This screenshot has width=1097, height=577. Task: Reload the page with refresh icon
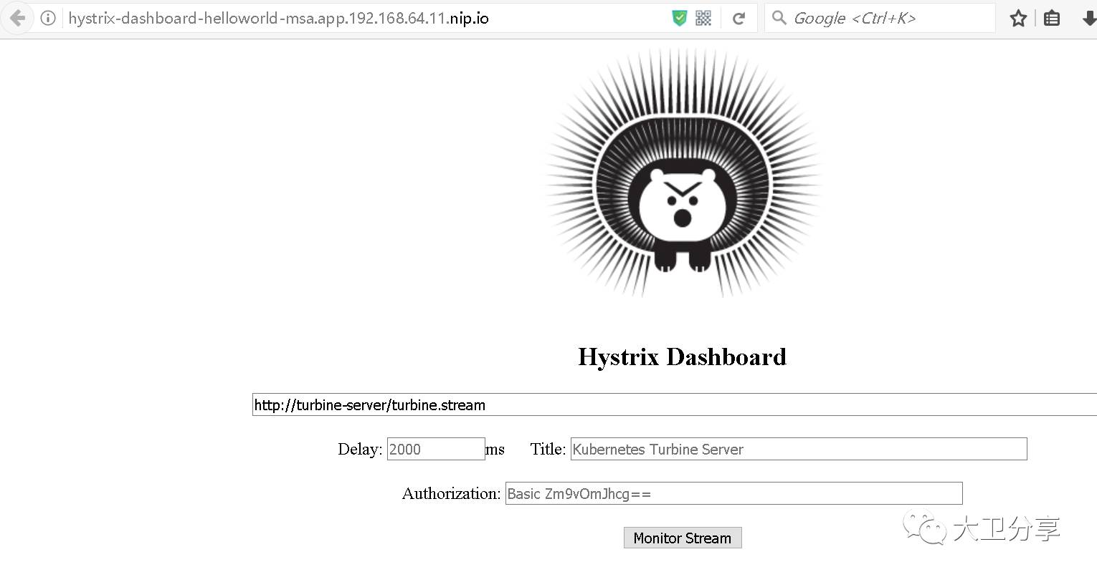click(x=739, y=19)
